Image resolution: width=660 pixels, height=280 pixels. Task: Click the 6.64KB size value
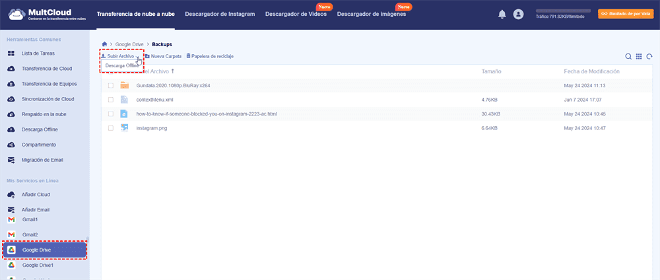(490, 128)
